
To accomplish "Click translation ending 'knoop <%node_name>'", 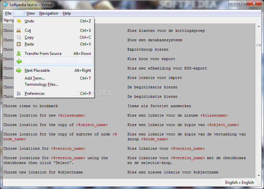I will [x=187, y=137].
